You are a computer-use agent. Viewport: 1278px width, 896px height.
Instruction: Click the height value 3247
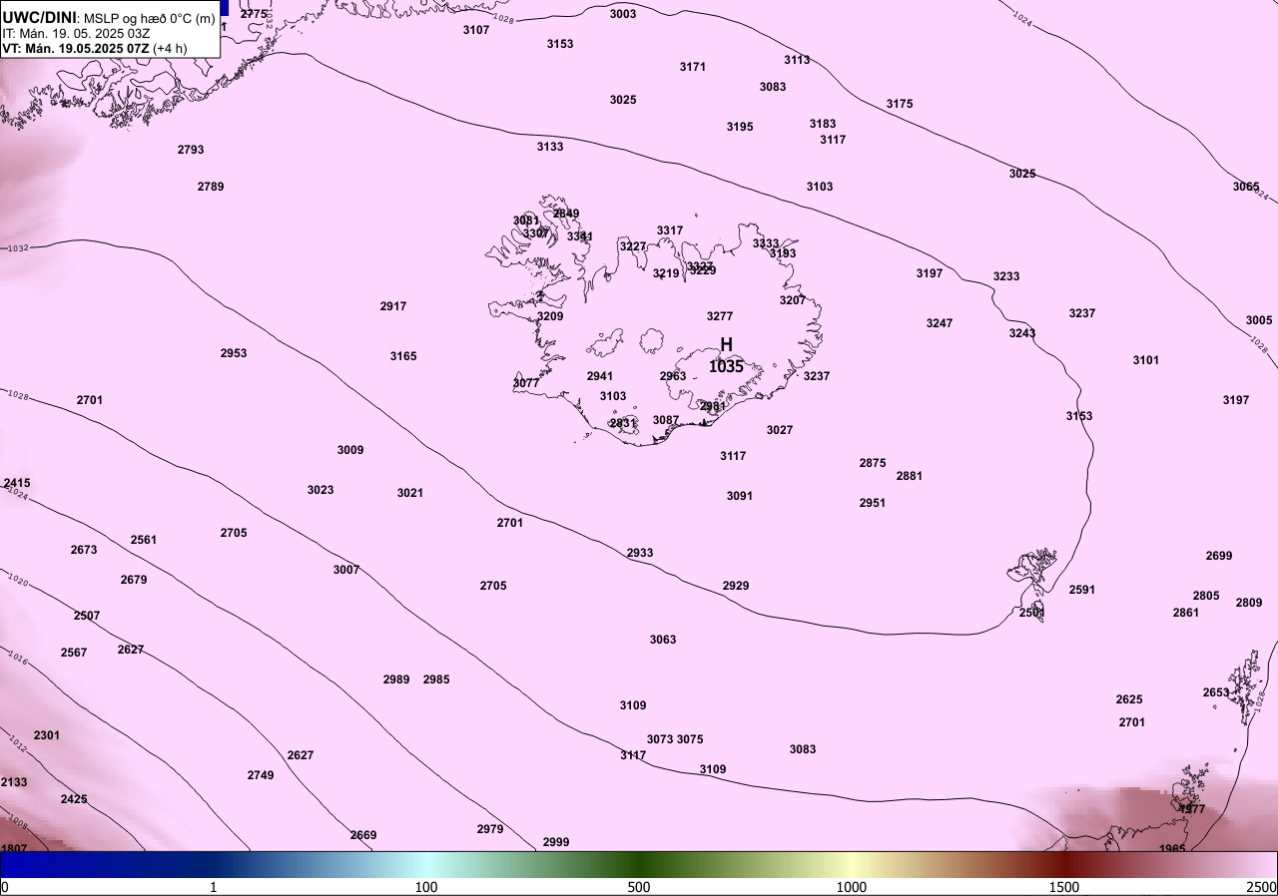click(940, 323)
